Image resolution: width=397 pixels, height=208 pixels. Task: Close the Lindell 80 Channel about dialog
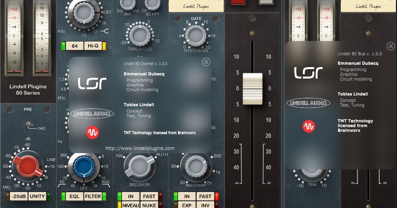click(206, 62)
